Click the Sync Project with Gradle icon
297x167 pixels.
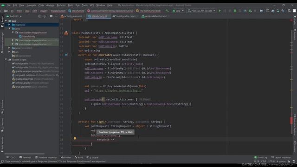273,11
